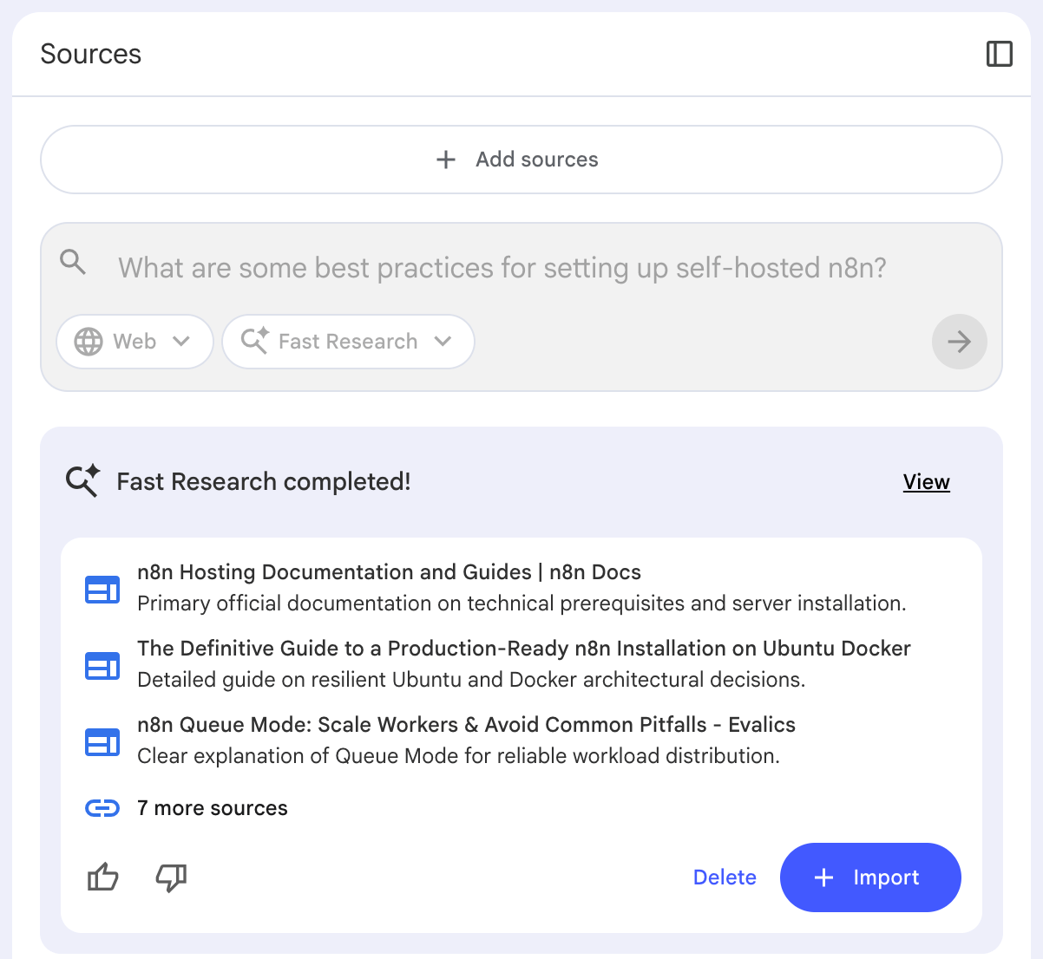Click the search magnifier icon in the query box

point(73,262)
